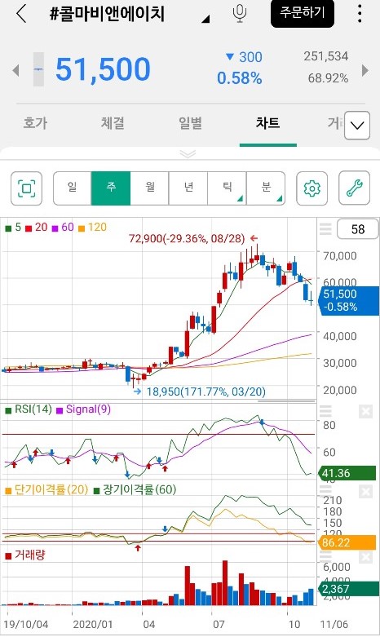Tap trading volume 251,534 value
The width and height of the screenshot is (380, 637).
click(x=326, y=56)
